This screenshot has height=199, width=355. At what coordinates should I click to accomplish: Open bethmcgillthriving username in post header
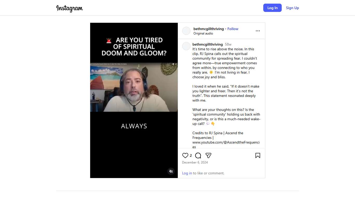(x=209, y=29)
